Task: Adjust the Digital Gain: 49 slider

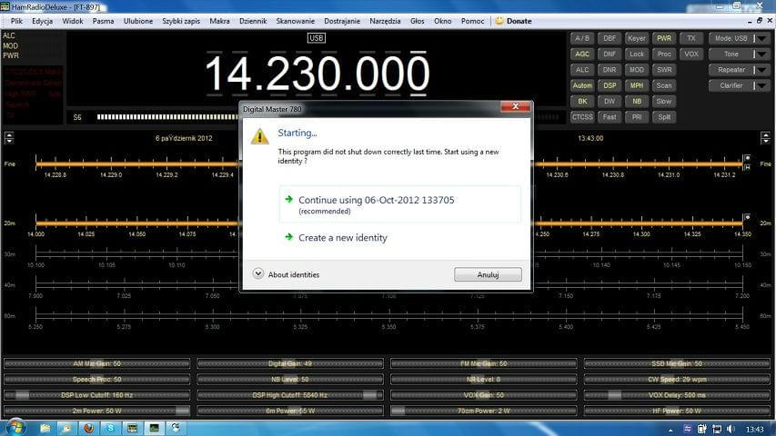Action: 290,364
